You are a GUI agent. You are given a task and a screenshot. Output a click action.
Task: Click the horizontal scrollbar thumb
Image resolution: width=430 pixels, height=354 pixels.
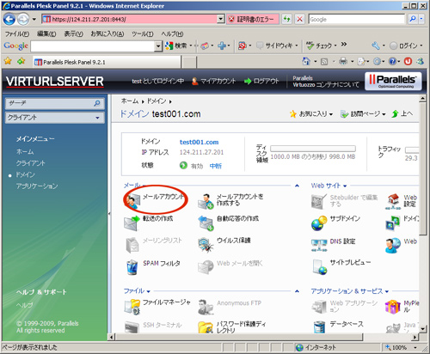239,337
